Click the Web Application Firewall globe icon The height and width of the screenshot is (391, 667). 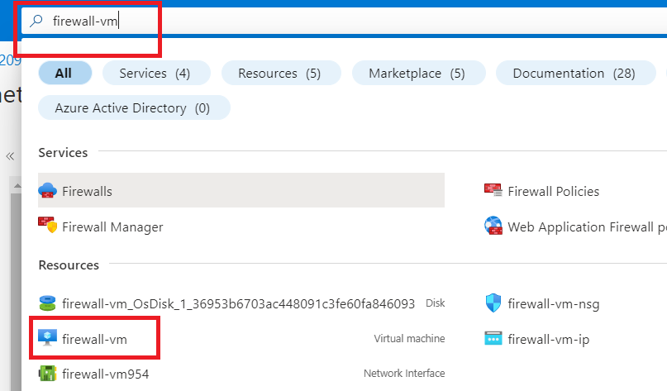coord(493,226)
